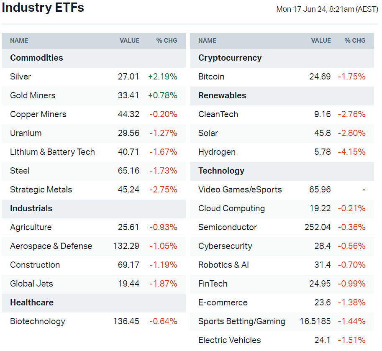
Task: Open the Biotechnology ETF link
Action: (38, 321)
